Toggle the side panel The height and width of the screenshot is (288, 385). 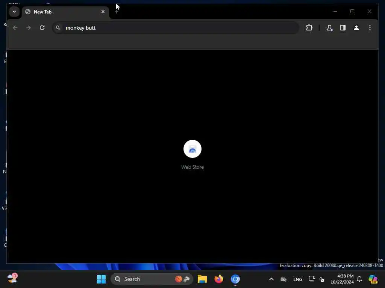click(343, 28)
